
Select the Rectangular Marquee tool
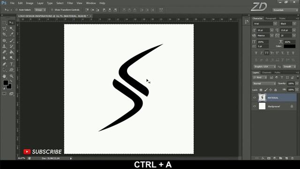click(4, 23)
